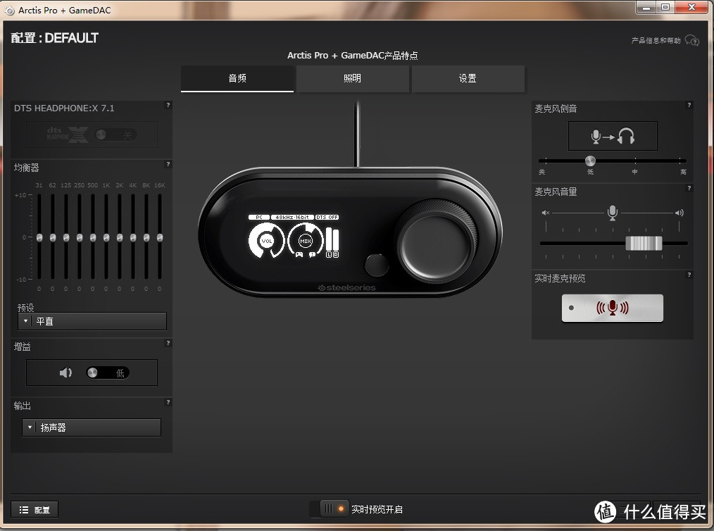Open help for 输出 panel

(168, 403)
